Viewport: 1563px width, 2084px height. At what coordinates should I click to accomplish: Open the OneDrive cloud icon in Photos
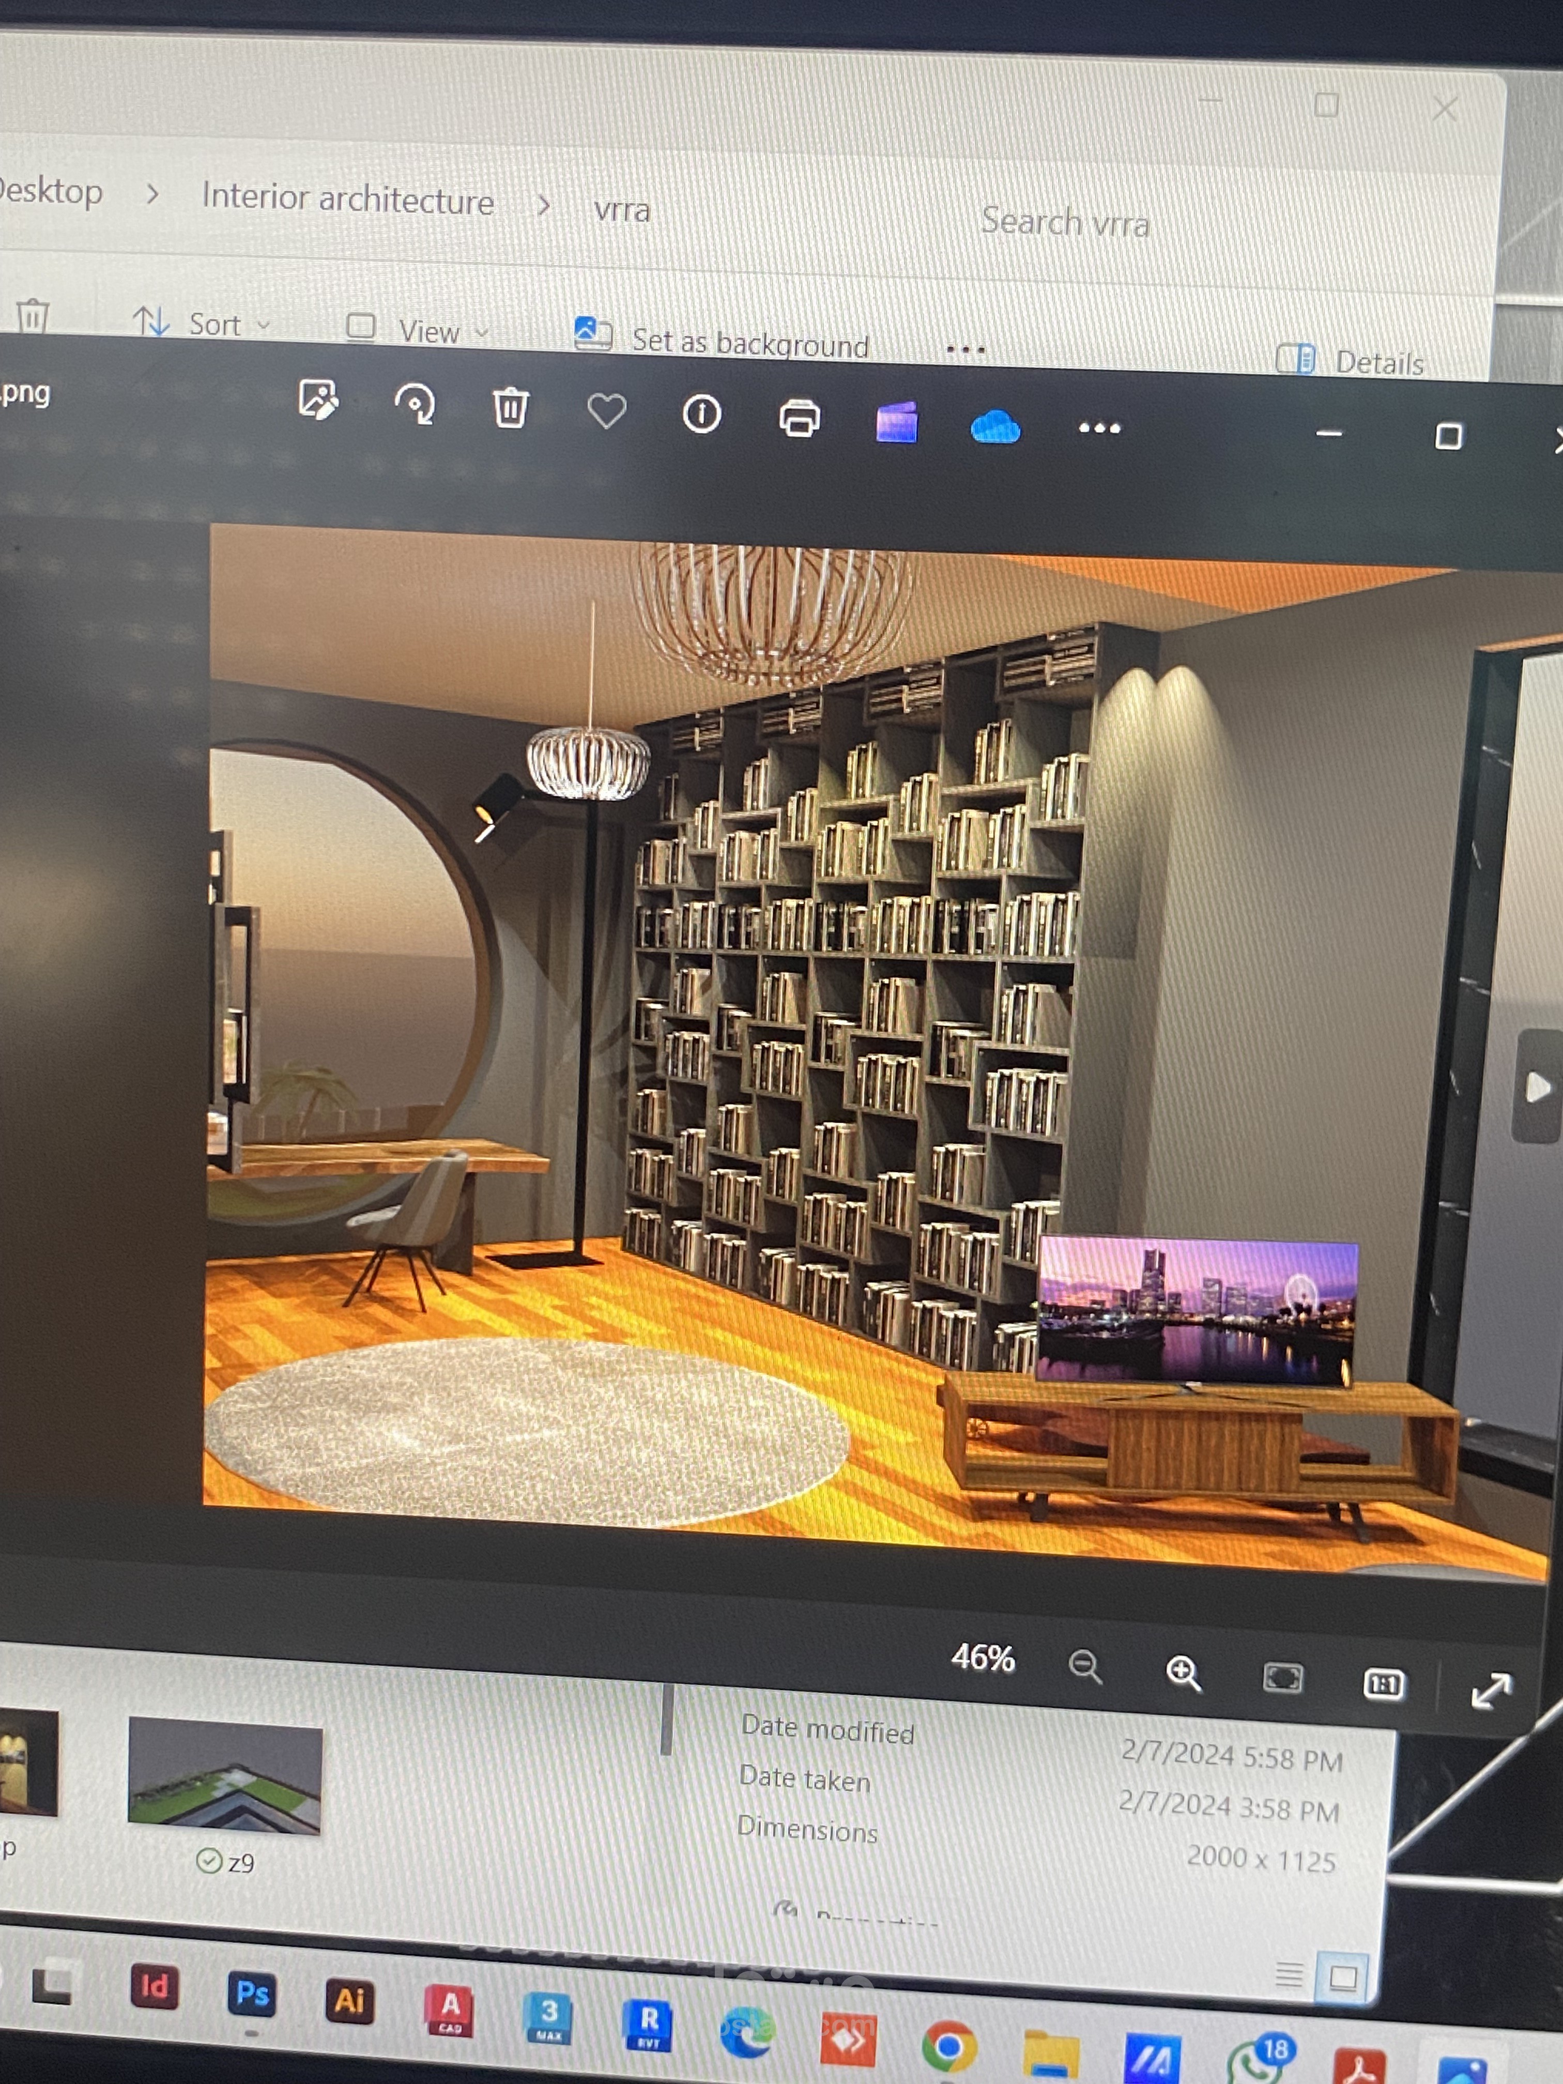[995, 427]
